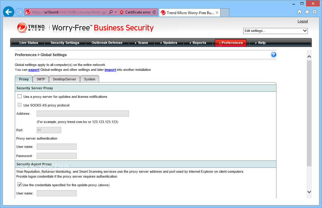Viewport: 322px width, 208px height.
Task: Open the Favorites star icon
Action: [x=307, y=12]
